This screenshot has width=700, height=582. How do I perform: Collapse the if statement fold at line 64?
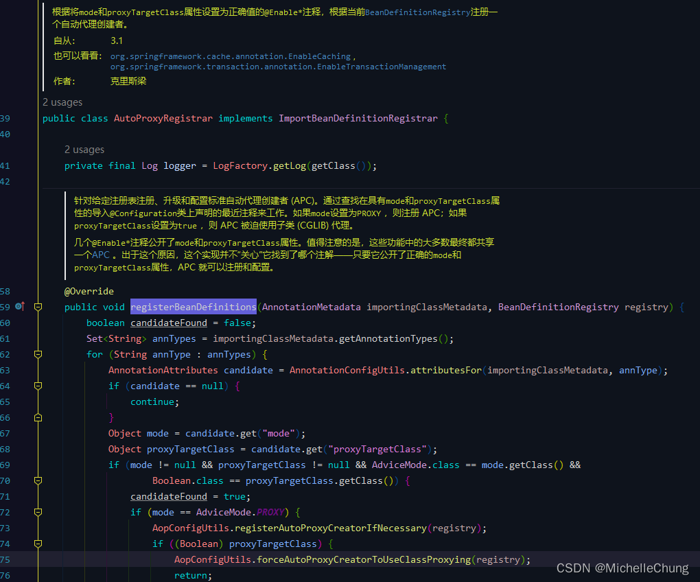[x=38, y=386]
